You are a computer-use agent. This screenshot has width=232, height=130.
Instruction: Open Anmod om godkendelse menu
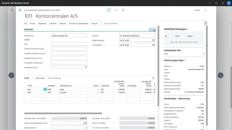[x=79, y=23]
